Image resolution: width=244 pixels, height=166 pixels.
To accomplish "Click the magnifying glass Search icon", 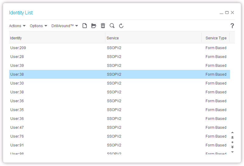I will pos(112,26).
